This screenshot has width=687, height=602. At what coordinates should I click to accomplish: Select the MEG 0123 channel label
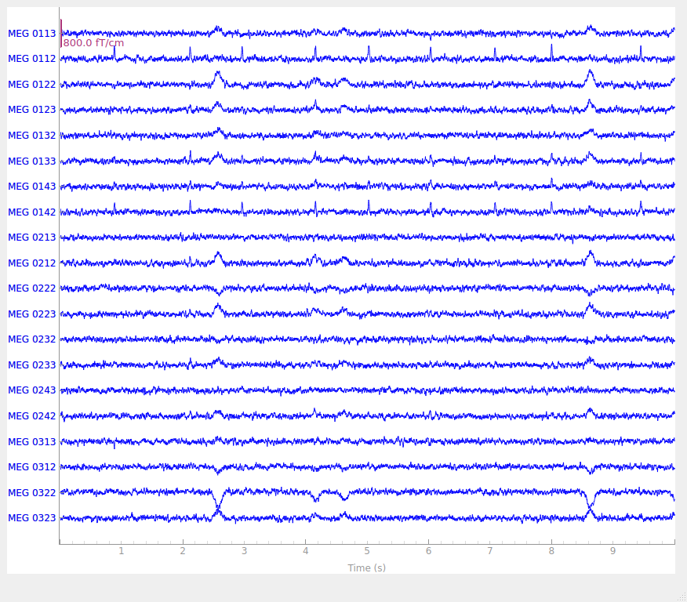click(x=32, y=110)
